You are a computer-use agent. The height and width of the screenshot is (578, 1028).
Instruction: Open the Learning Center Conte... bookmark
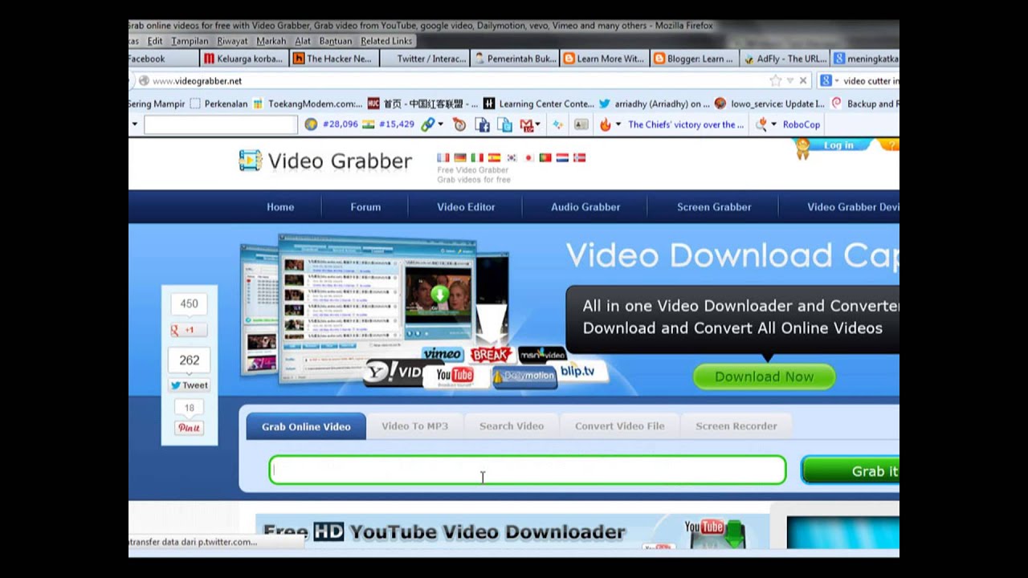click(538, 104)
